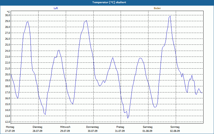
Task: Click the date 29.07.09
Action: 65,131
